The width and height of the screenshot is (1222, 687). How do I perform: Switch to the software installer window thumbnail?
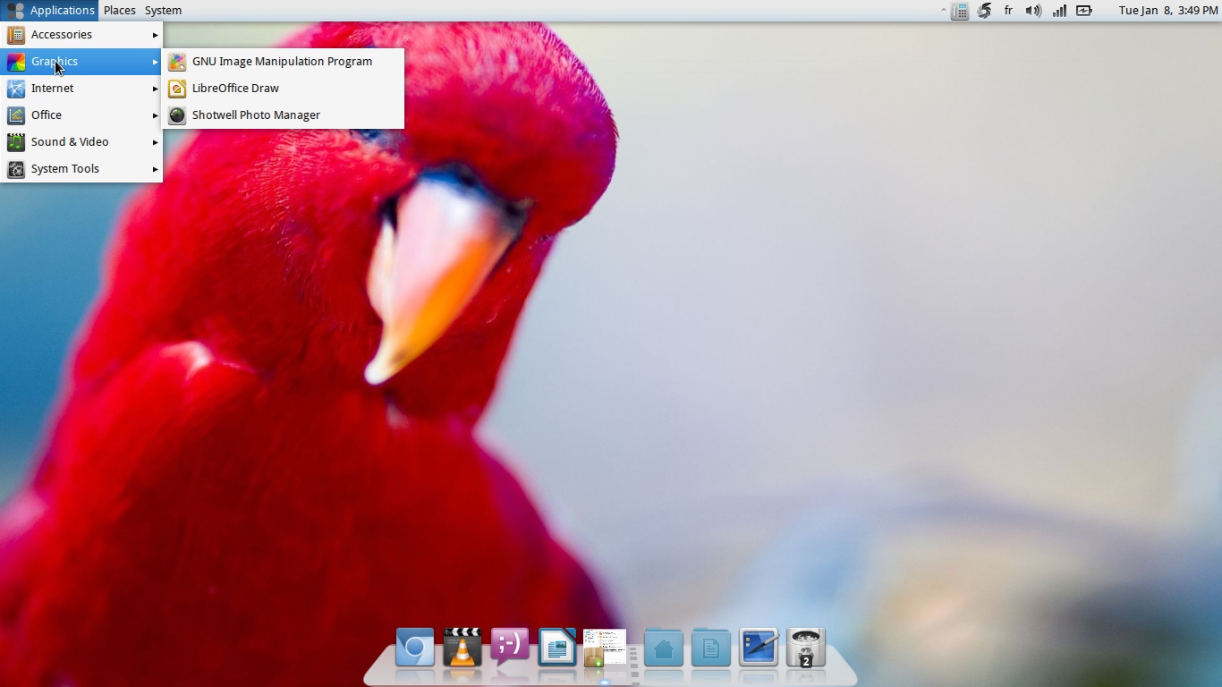[x=605, y=648]
